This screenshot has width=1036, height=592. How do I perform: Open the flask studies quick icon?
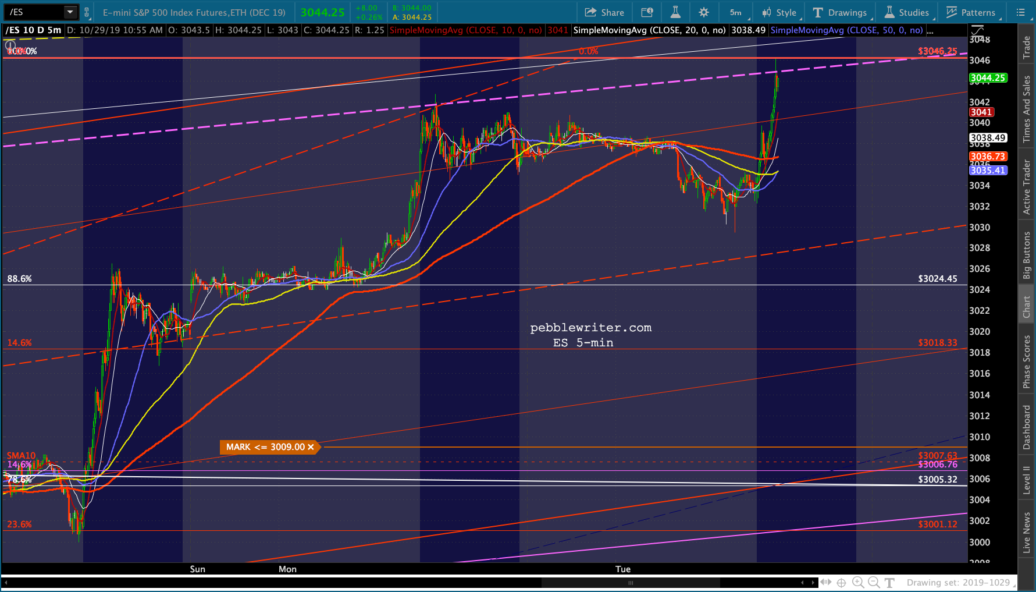click(x=675, y=12)
